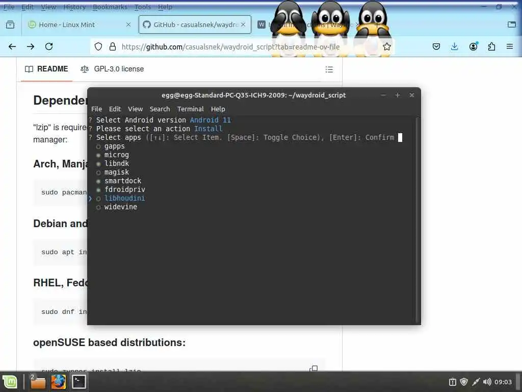Open the Firefox hamburger application menu
The height and width of the screenshot is (392, 522).
pos(510,46)
